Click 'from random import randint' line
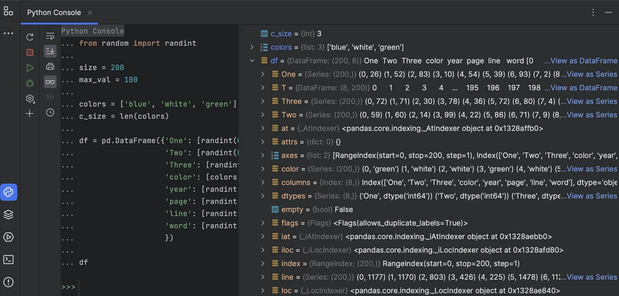Screen dimensions: 619x296 pyautogui.click(x=138, y=43)
